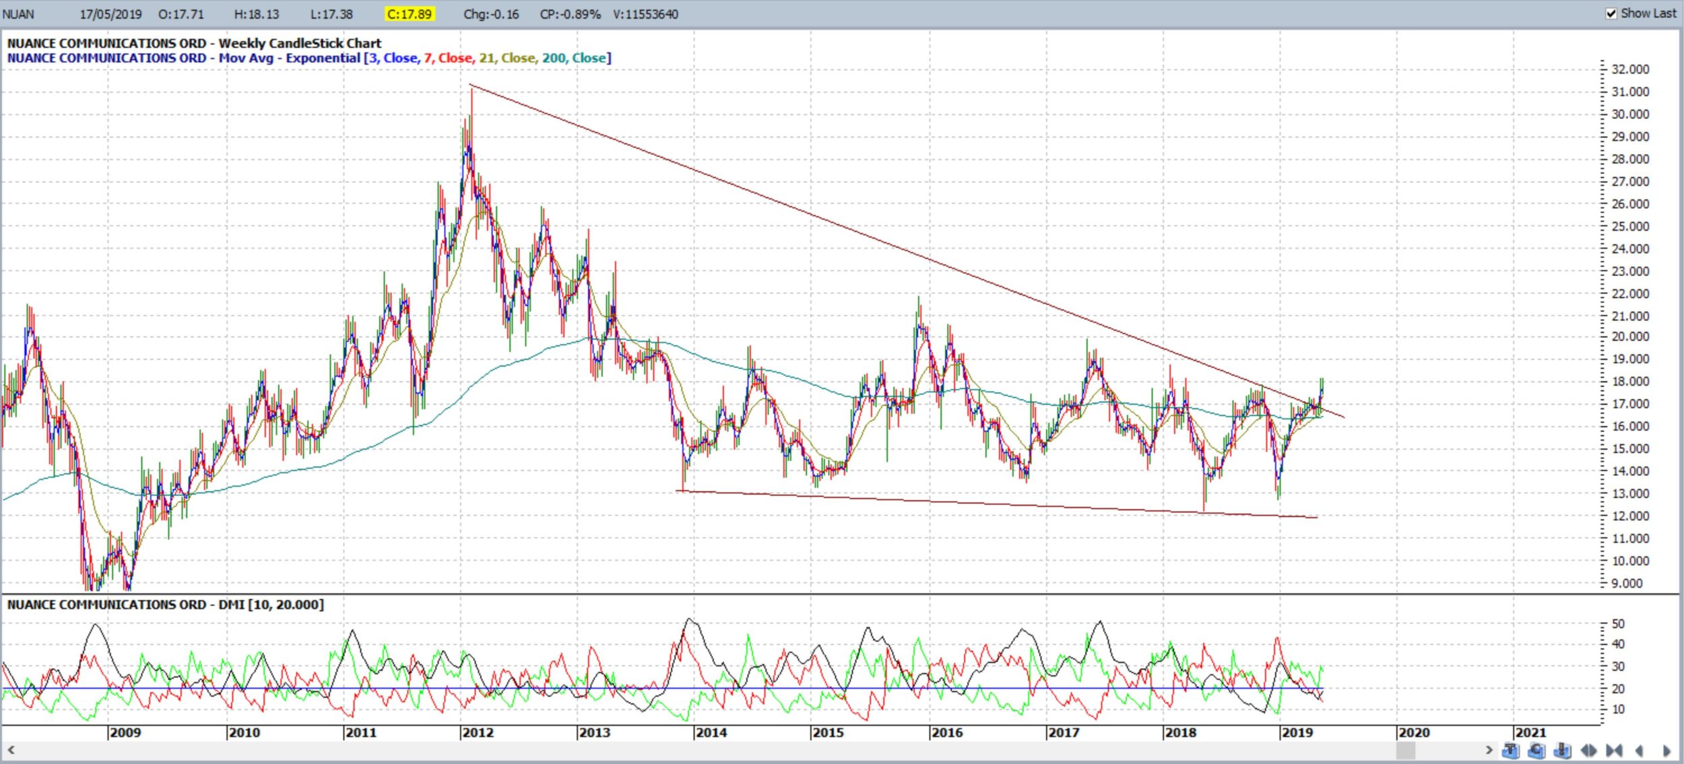
Task: Click the low value L:17.38
Action: (x=332, y=14)
